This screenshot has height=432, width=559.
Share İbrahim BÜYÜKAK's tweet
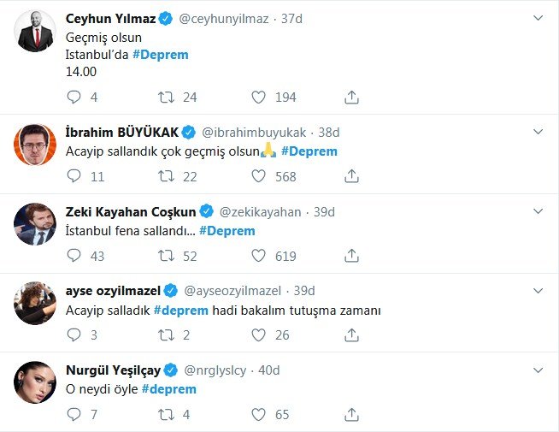(350, 176)
